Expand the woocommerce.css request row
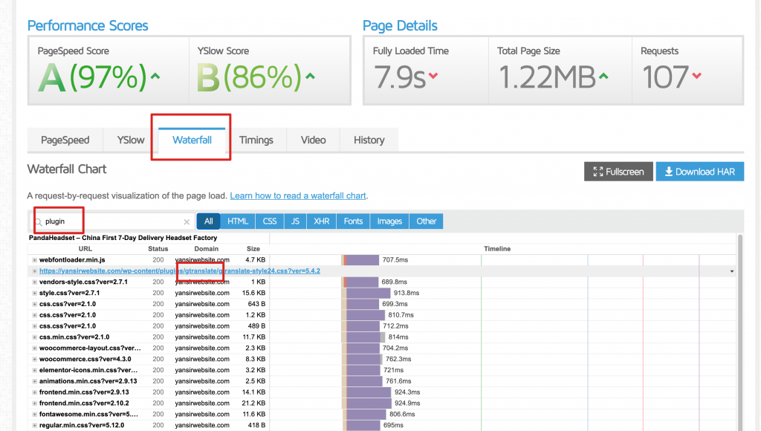The height and width of the screenshot is (431, 761). click(x=34, y=359)
